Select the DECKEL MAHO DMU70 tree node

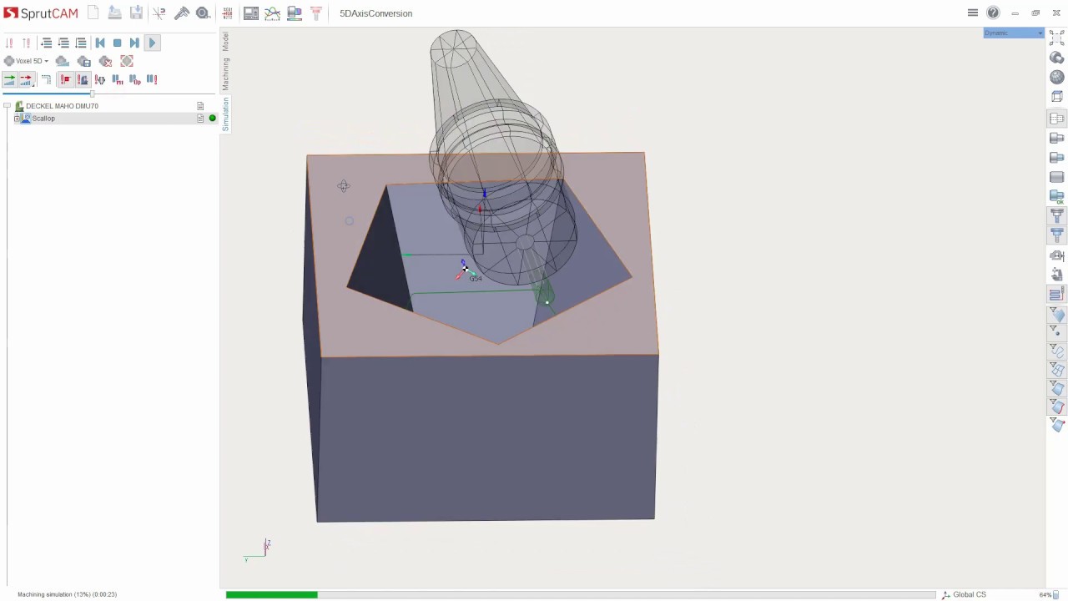click(x=62, y=106)
